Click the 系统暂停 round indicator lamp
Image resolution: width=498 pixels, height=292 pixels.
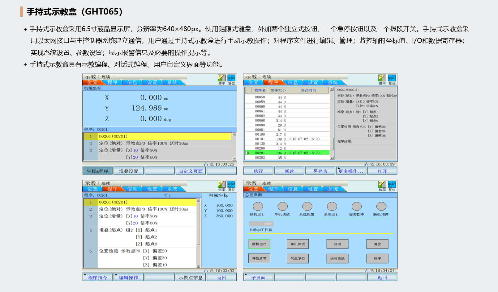point(356,207)
